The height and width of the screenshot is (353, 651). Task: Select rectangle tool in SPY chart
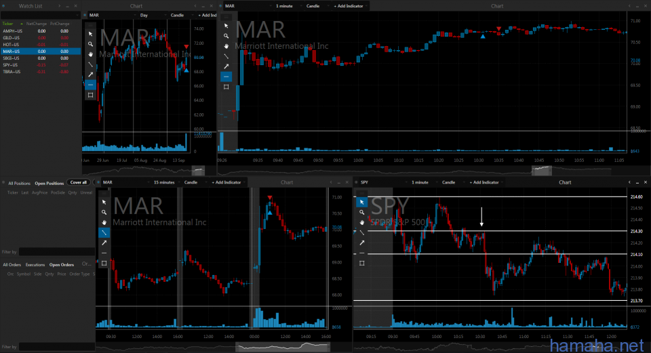tap(362, 263)
